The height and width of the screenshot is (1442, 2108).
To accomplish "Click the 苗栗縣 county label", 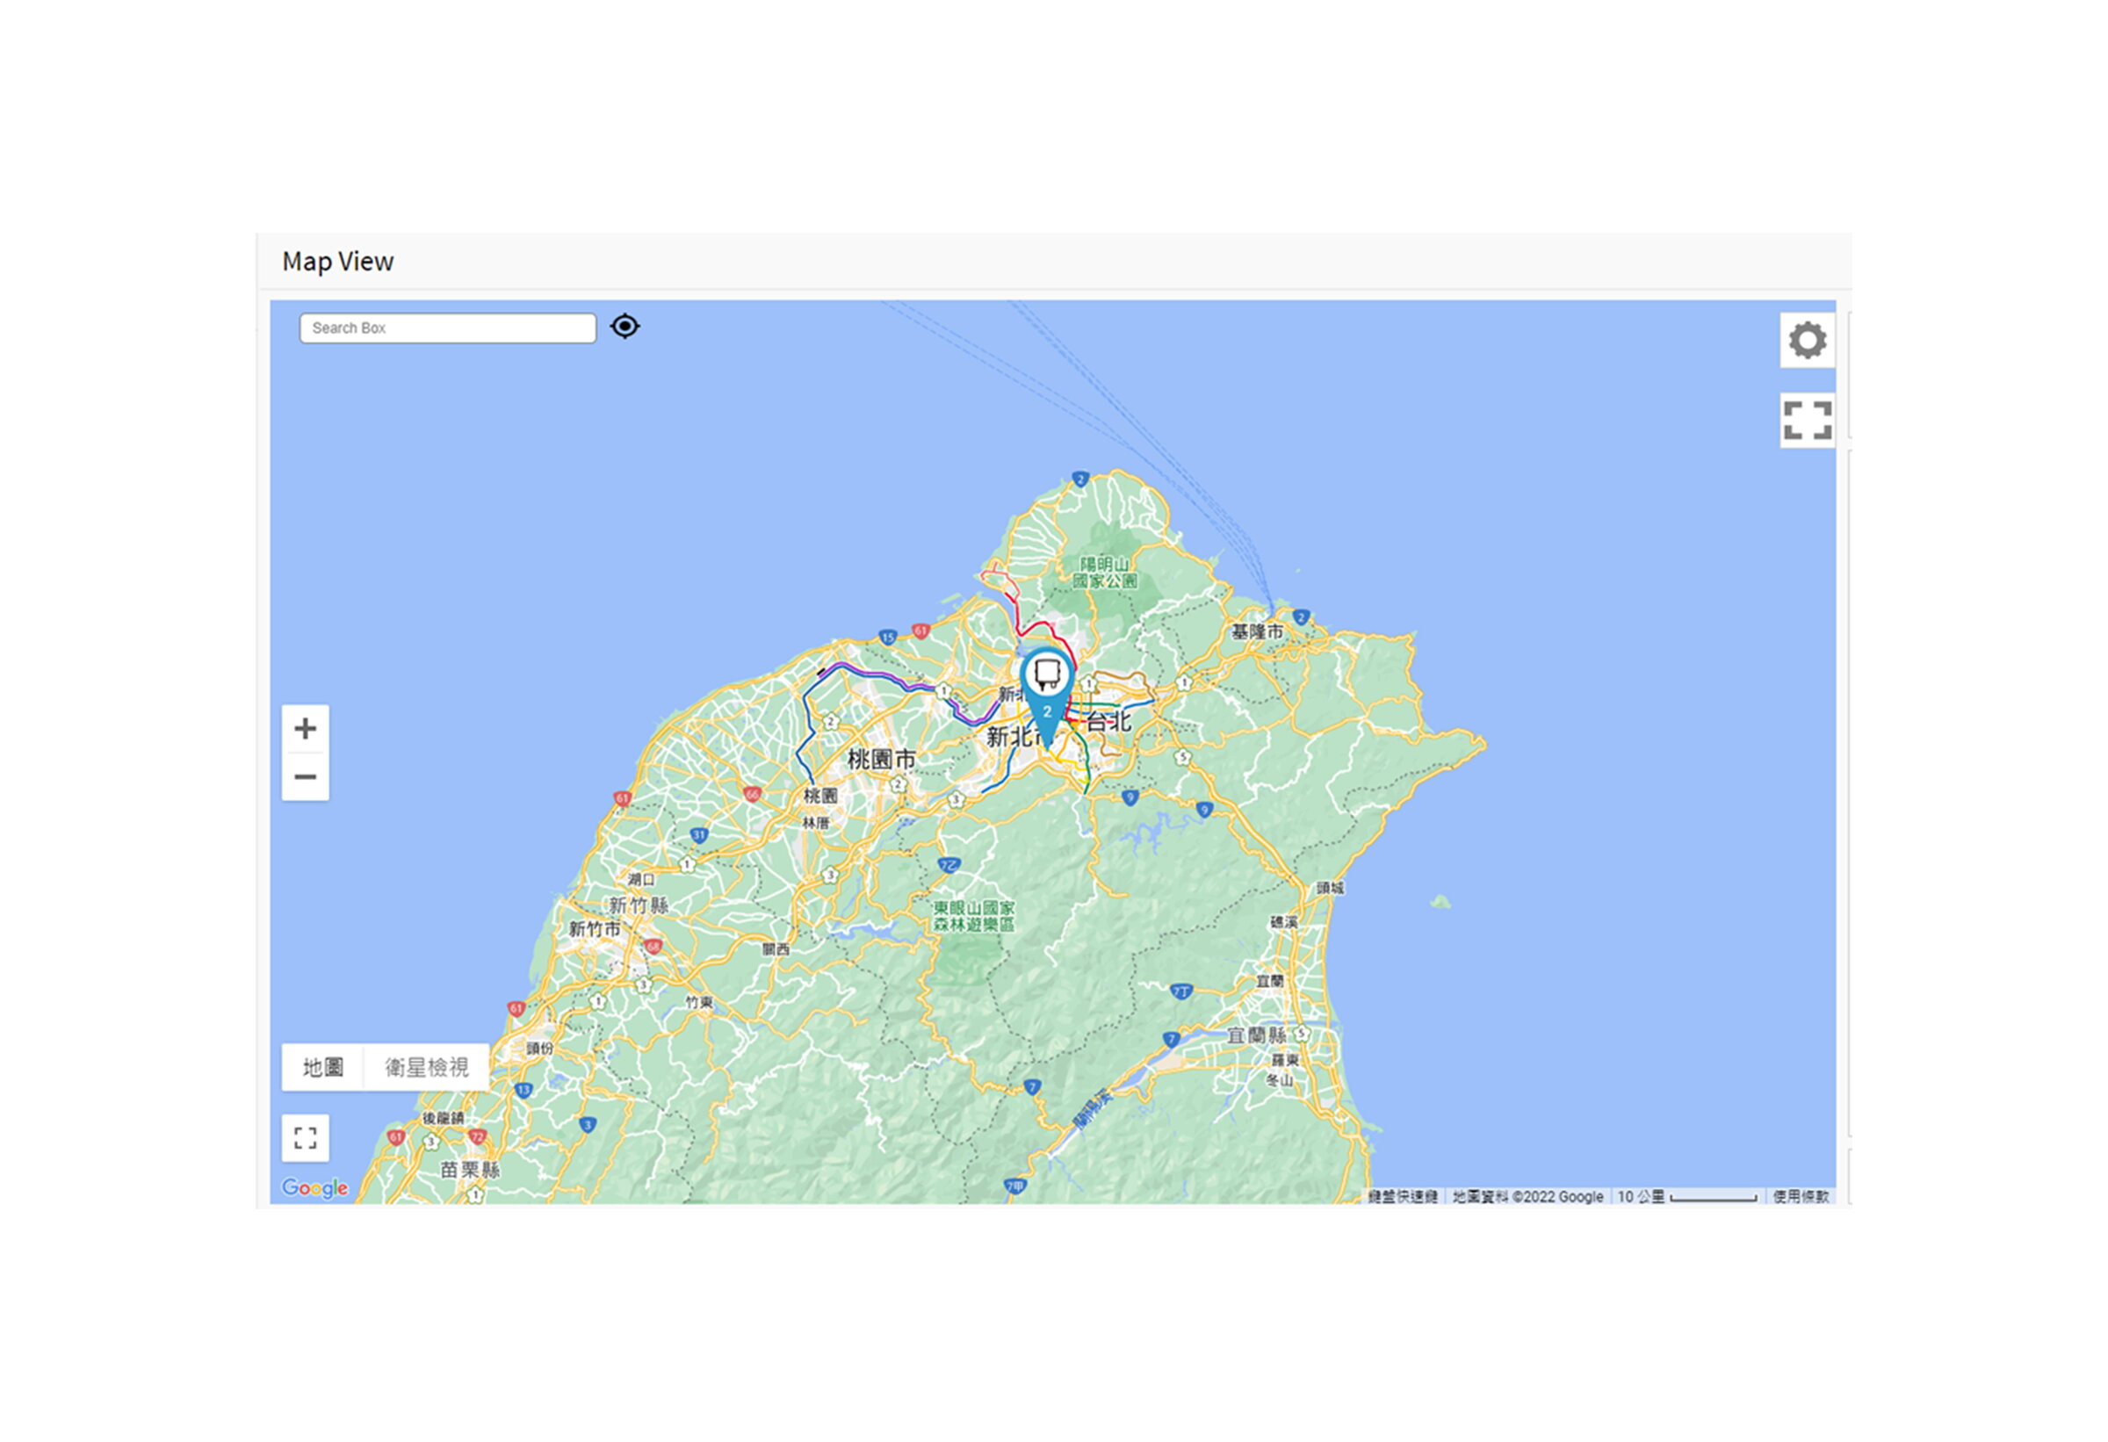I will point(470,1170).
